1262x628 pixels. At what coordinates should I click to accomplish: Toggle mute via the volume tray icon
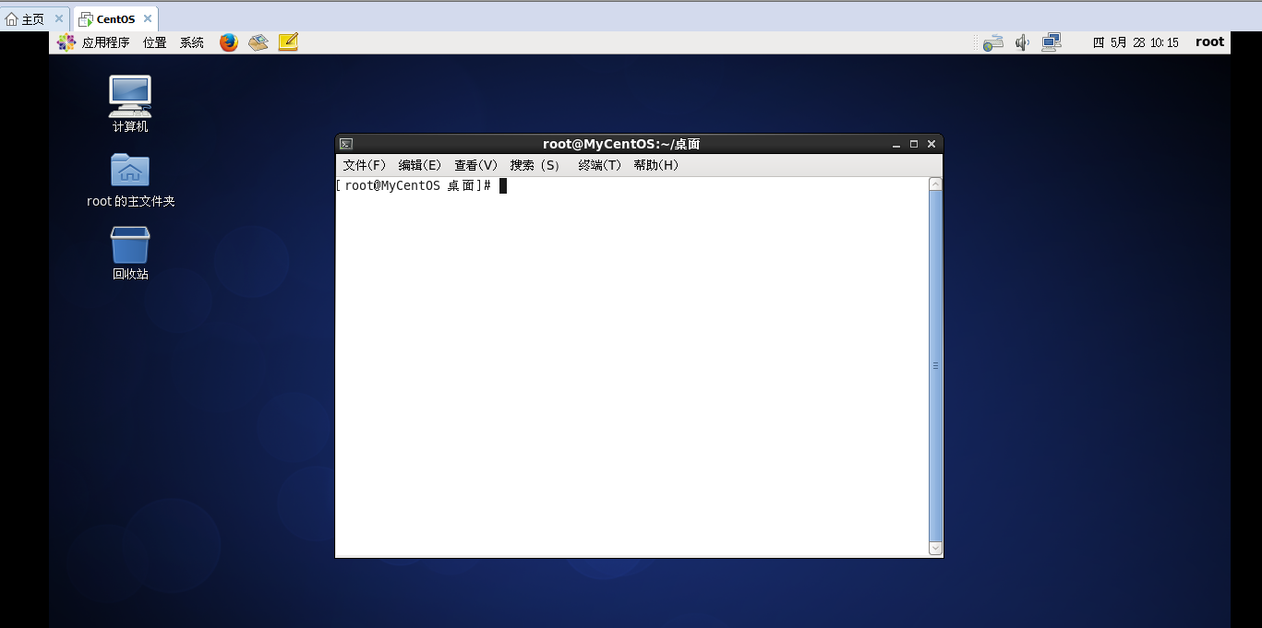pos(1022,41)
